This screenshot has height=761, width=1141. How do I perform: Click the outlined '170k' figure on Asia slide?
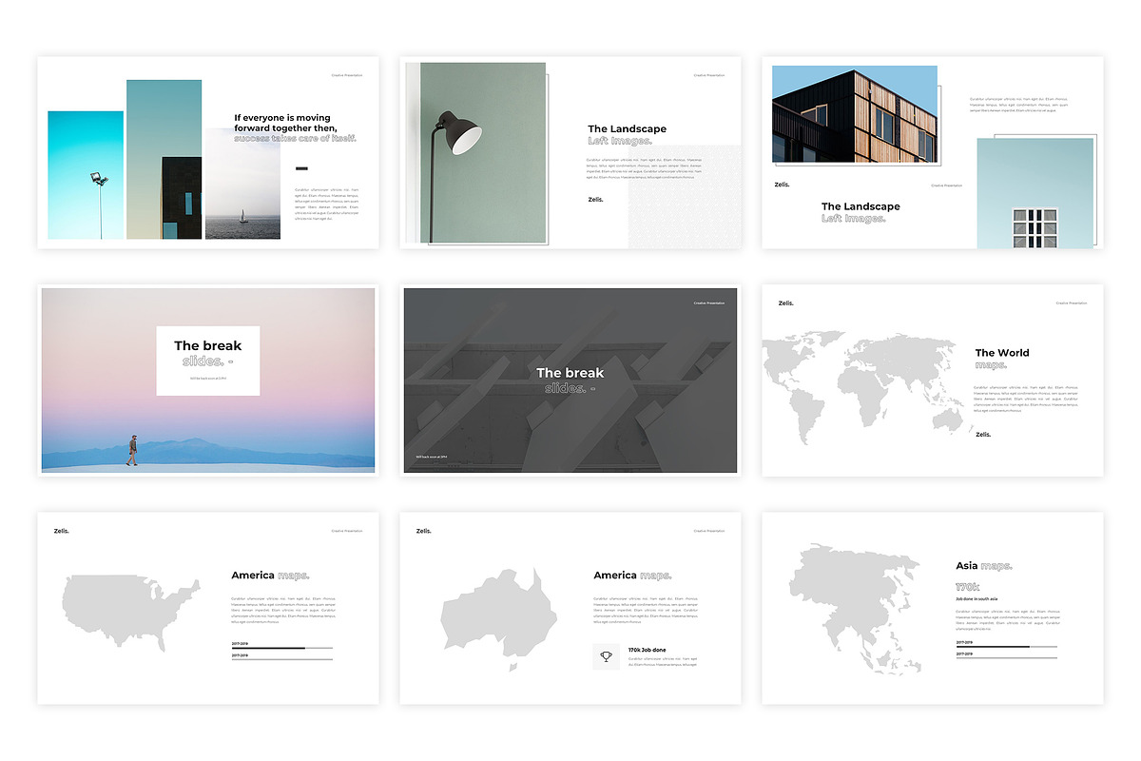tap(967, 587)
